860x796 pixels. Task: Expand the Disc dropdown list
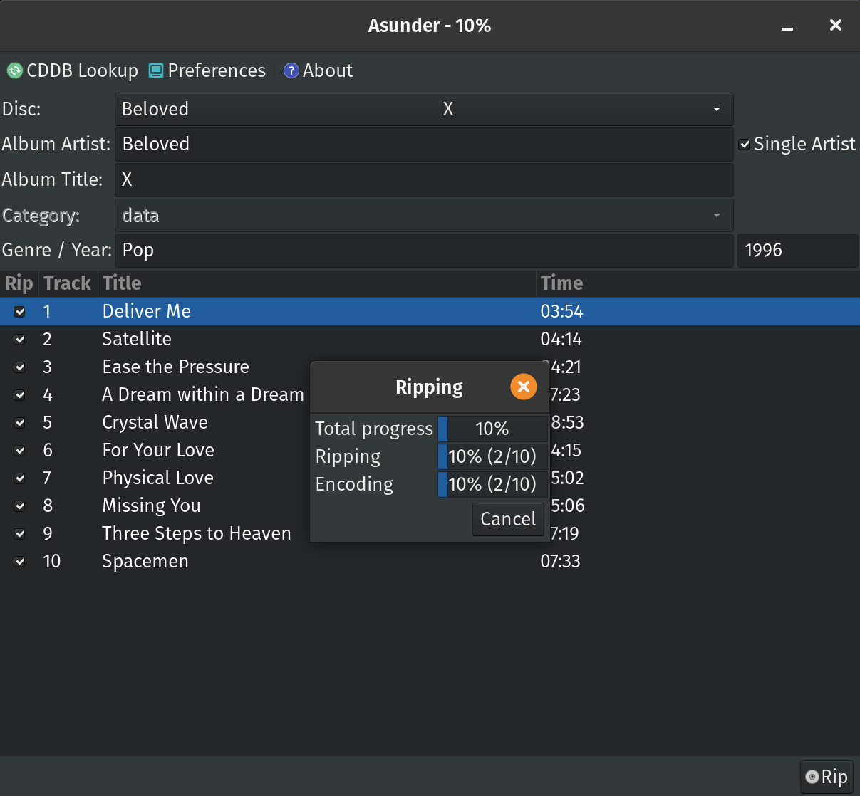point(716,109)
